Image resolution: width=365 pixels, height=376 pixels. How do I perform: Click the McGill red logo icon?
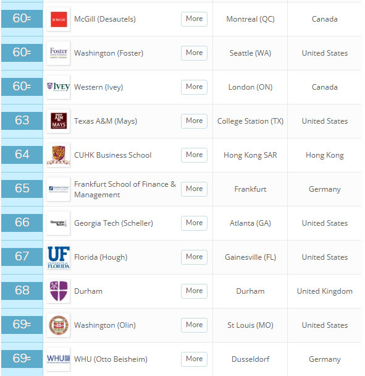pos(59,19)
